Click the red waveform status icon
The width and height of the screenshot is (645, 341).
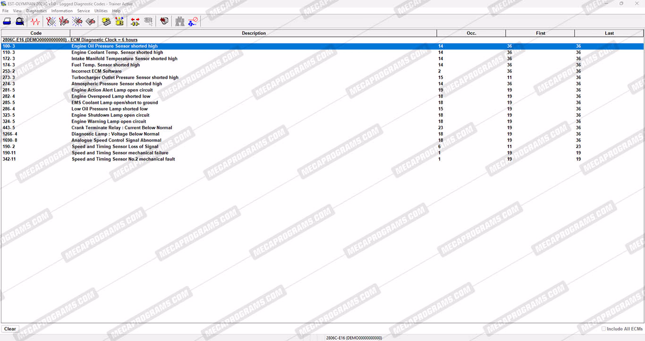pos(35,21)
